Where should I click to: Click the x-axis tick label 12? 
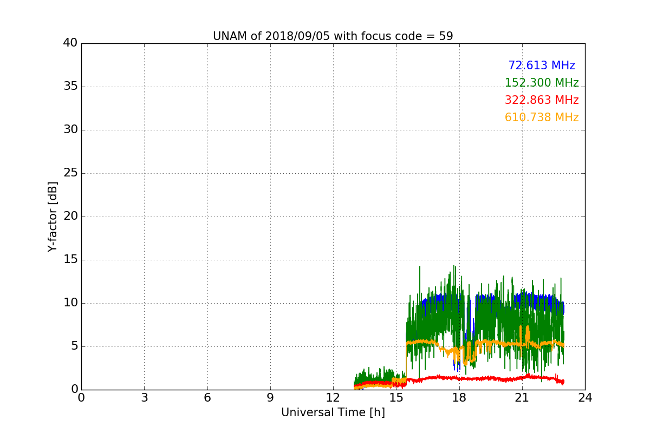[333, 398]
